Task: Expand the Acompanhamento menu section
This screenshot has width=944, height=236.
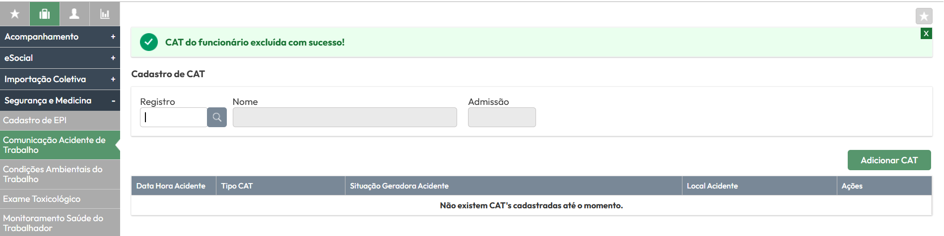Action: click(x=60, y=37)
